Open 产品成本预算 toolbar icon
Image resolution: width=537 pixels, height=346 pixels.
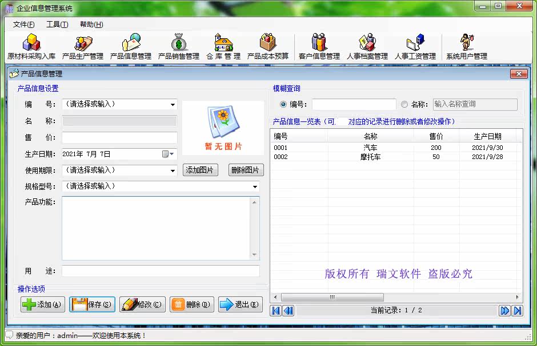(267, 42)
